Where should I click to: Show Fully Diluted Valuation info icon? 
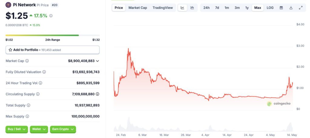tap(44, 72)
